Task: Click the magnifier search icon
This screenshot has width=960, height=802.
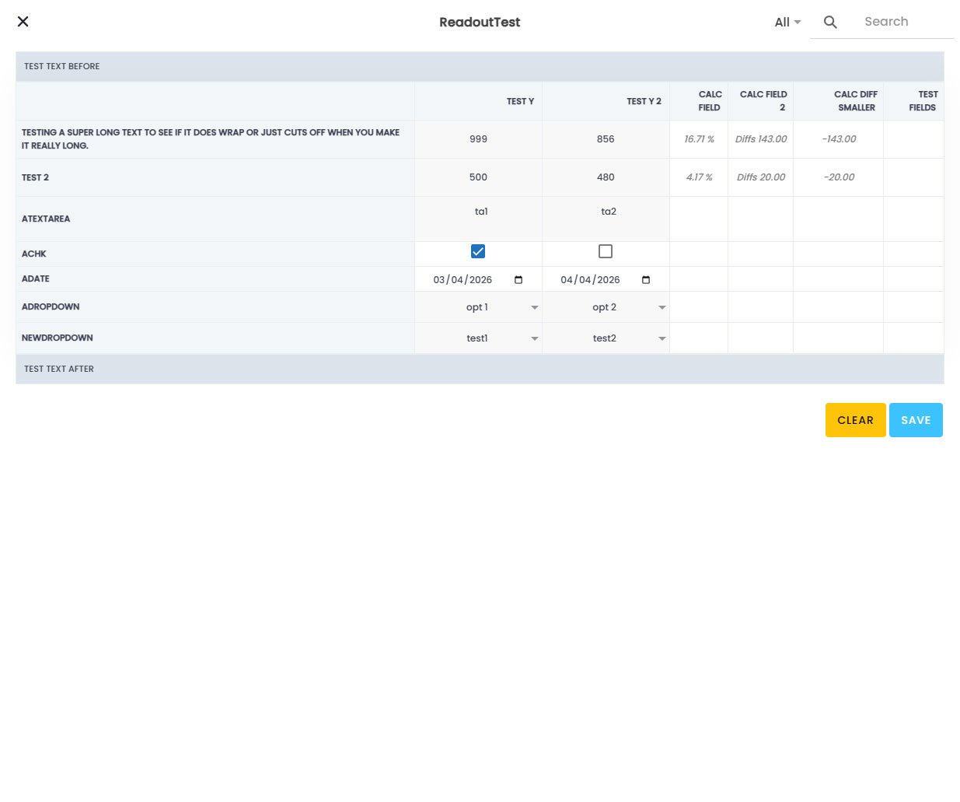Action: [x=830, y=23]
